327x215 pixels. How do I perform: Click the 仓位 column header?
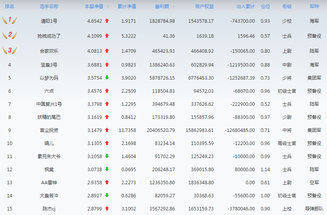pyautogui.click(x=265, y=7)
